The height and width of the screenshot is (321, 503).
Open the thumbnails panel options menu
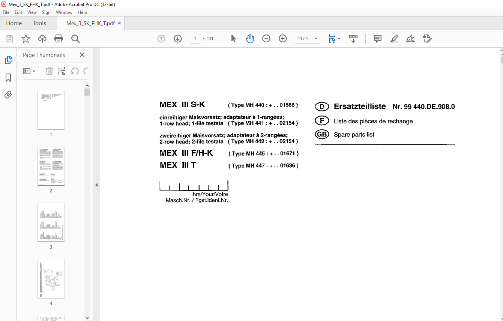29,71
